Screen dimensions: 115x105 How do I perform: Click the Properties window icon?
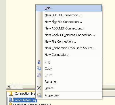39,95
